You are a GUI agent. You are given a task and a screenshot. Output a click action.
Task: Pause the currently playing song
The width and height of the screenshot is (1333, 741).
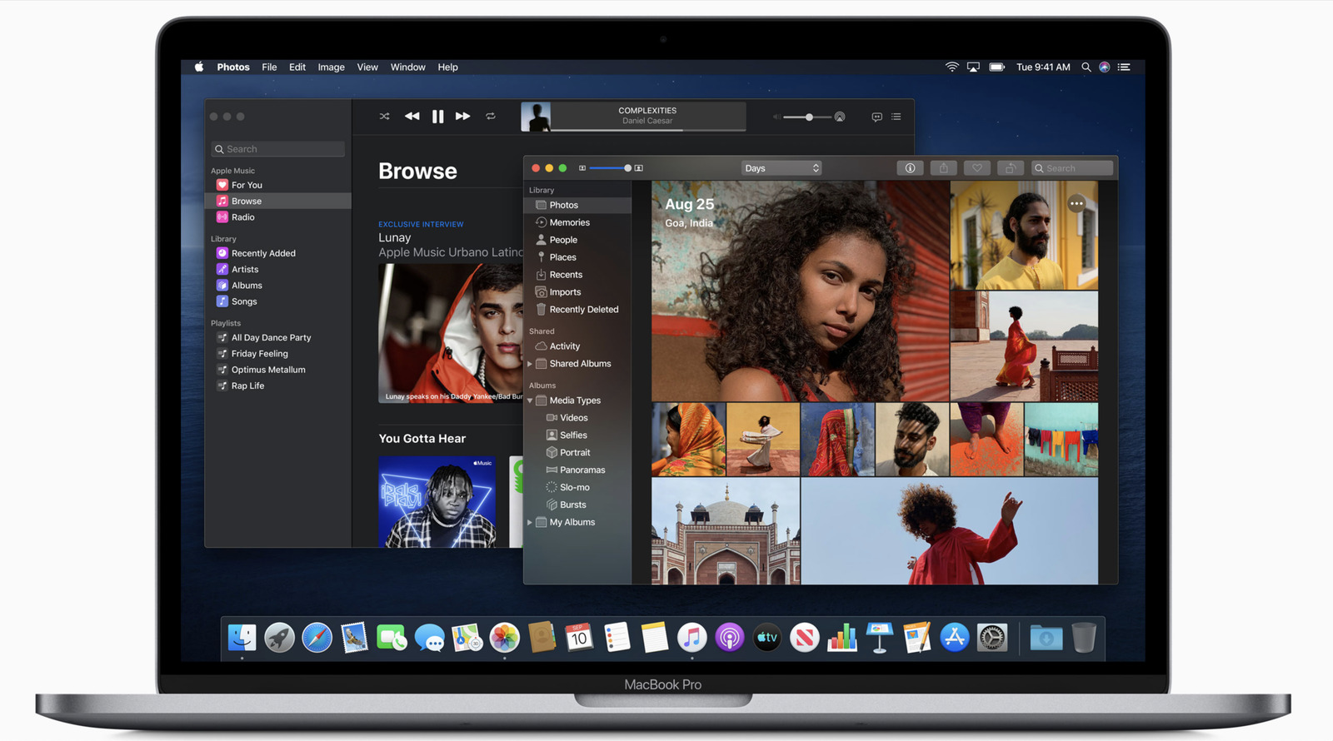pos(437,117)
